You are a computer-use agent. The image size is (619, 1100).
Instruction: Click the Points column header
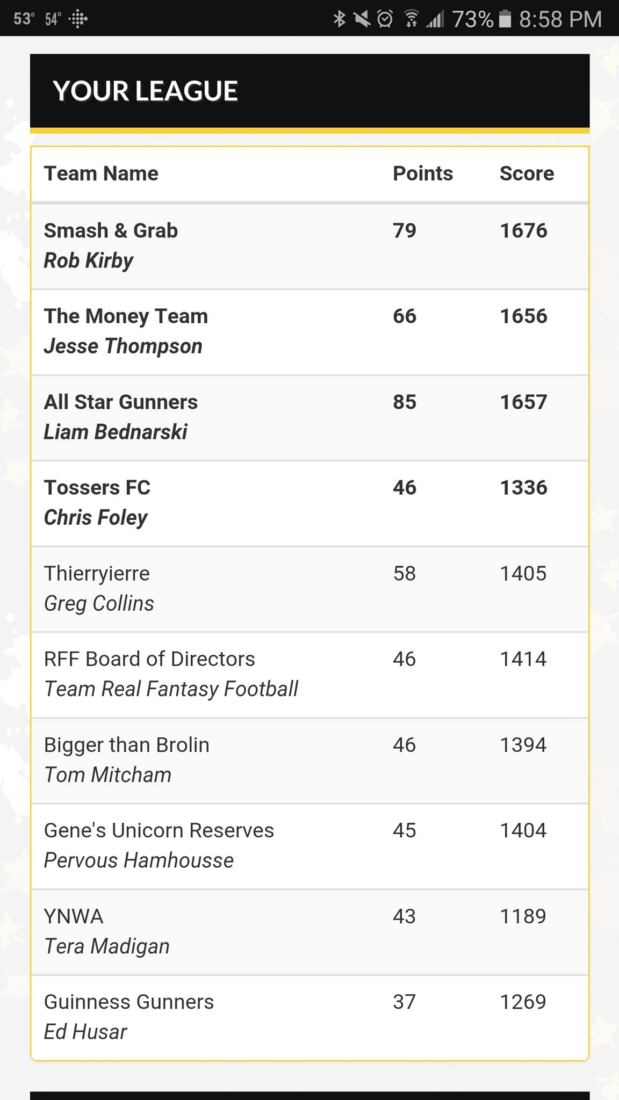[423, 173]
